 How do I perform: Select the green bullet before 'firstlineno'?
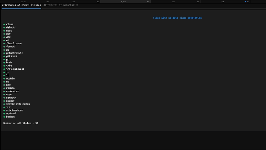coord(4,43)
